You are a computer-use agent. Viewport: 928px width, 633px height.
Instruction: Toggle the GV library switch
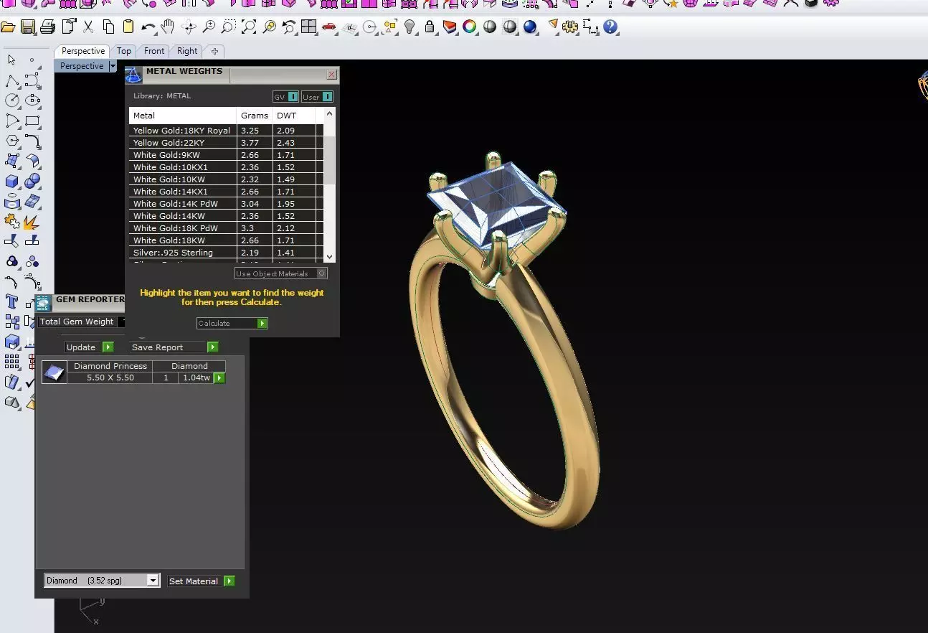[285, 97]
